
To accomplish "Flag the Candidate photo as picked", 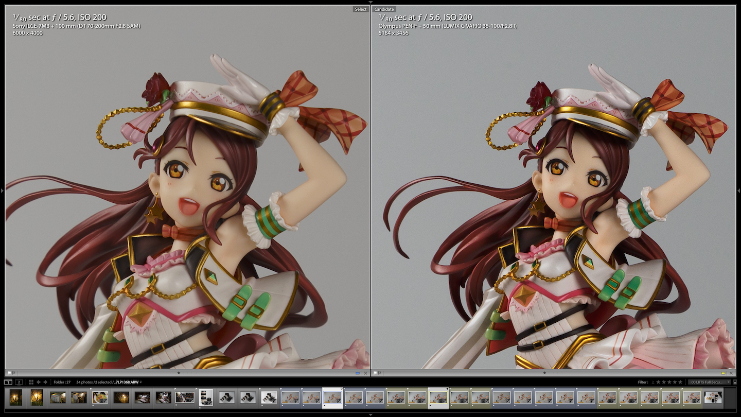I will coord(375,373).
